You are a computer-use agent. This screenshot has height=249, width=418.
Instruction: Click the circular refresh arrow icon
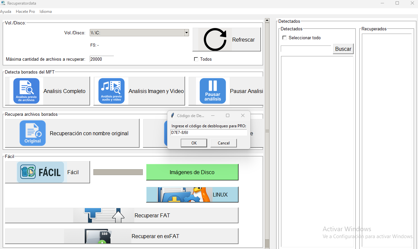pyautogui.click(x=215, y=40)
